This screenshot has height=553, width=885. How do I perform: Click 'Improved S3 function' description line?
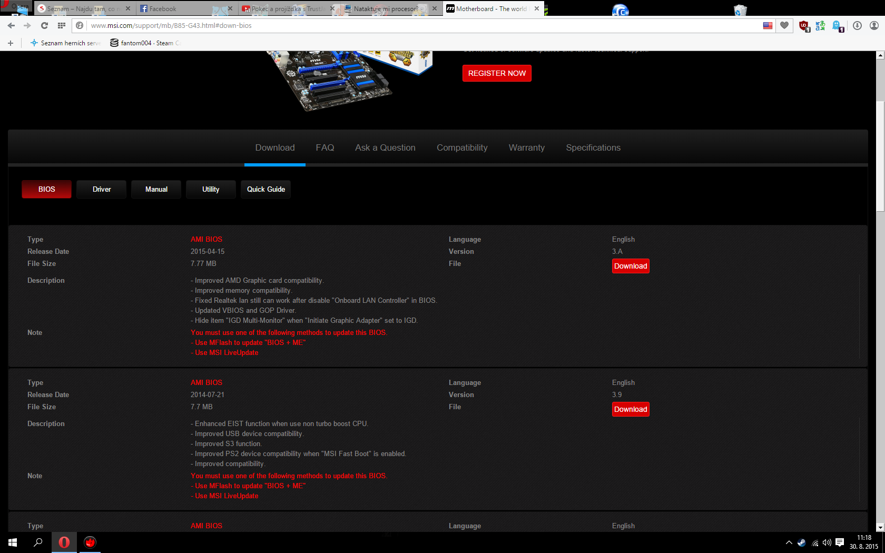click(x=226, y=443)
